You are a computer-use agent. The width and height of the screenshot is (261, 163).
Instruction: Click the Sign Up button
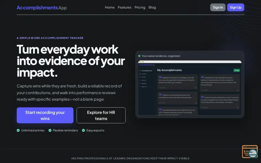236,7
